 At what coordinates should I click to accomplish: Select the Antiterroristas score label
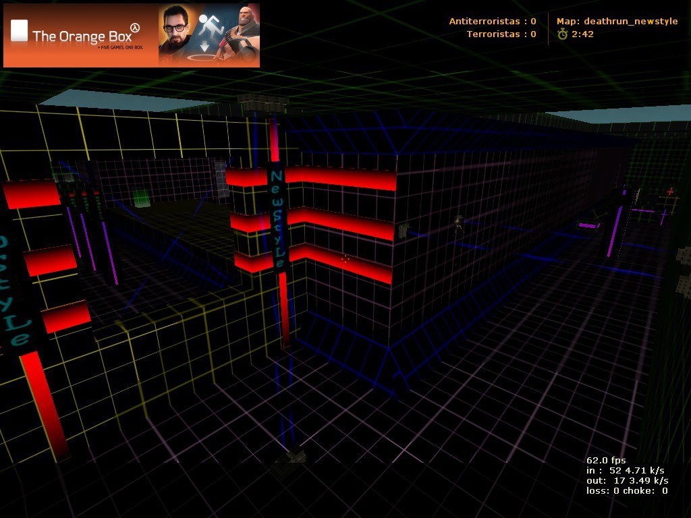(493, 22)
